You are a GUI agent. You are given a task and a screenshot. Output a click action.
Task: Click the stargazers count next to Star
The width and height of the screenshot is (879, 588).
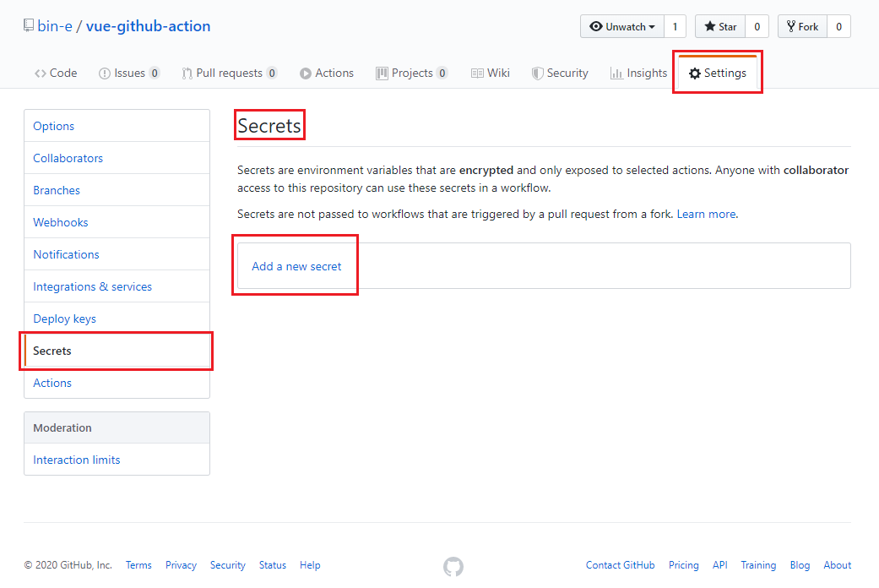point(757,26)
